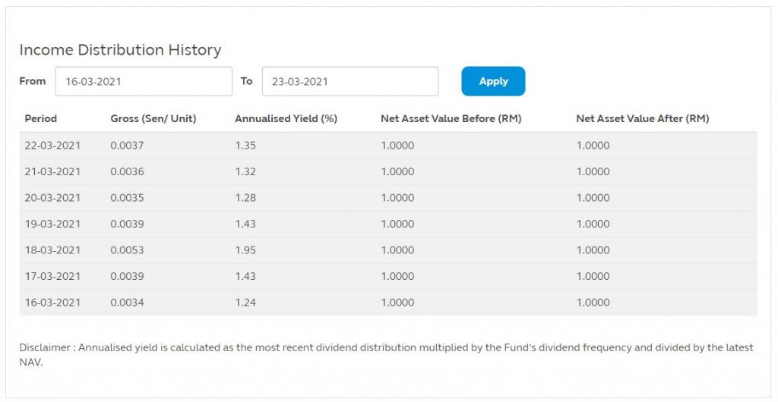Click the Apply button

tap(493, 81)
